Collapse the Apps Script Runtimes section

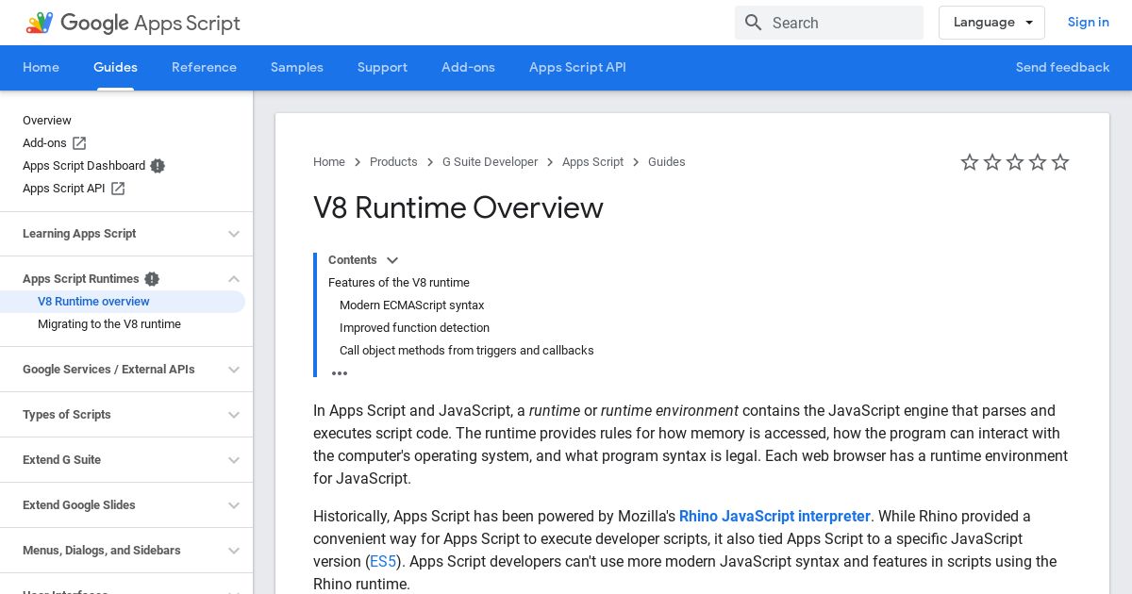(x=234, y=279)
